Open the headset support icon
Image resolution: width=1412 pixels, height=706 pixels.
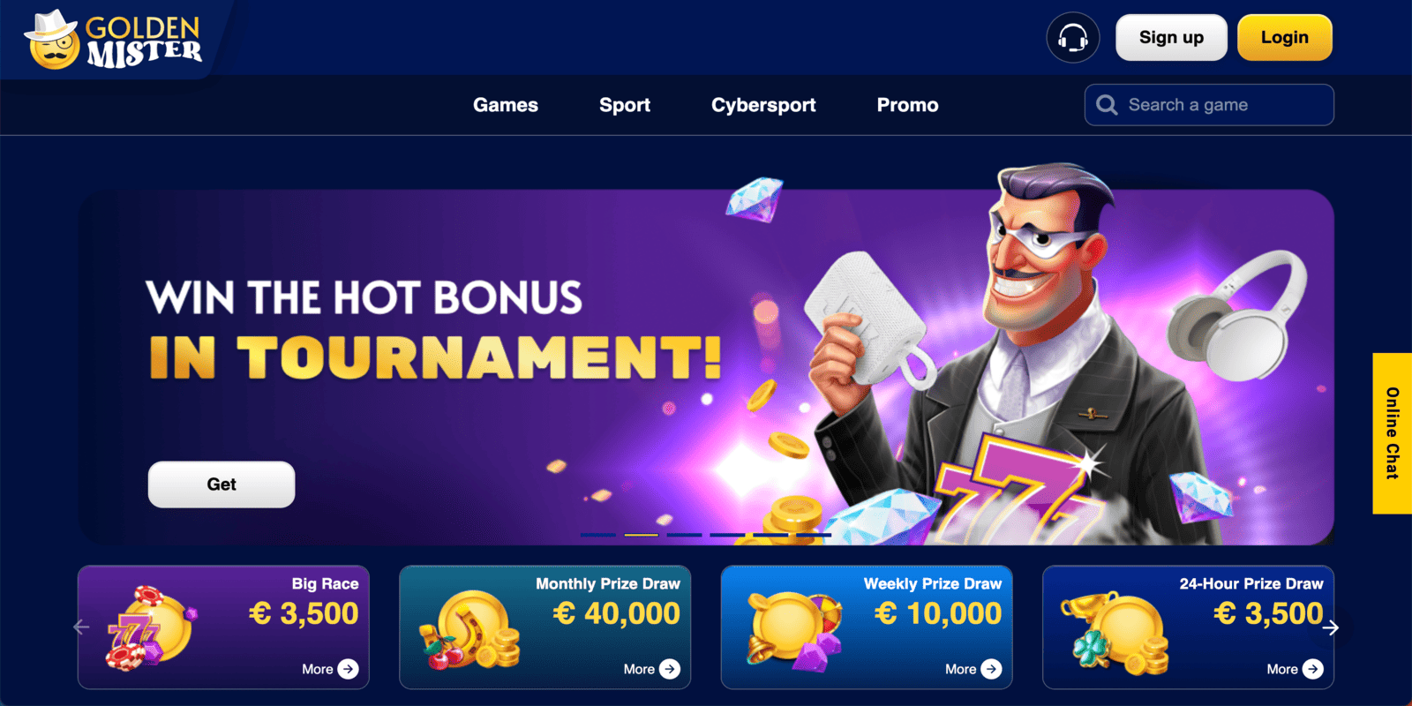[1072, 38]
